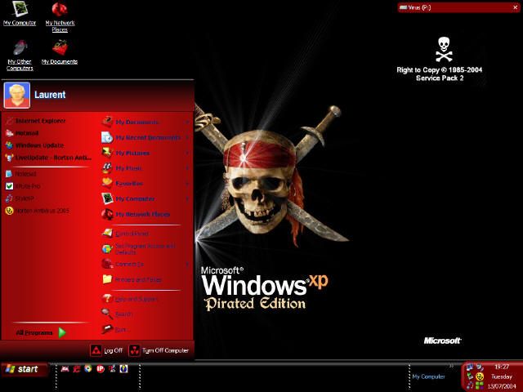Click yellow Norton tray icon
The image size is (523, 392).
(480, 376)
